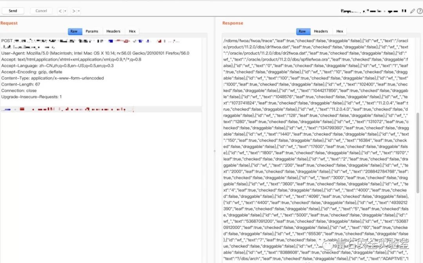This screenshot has width=423, height=263.
Task: Select the Raw tab in Response pane
Action: 302,31
